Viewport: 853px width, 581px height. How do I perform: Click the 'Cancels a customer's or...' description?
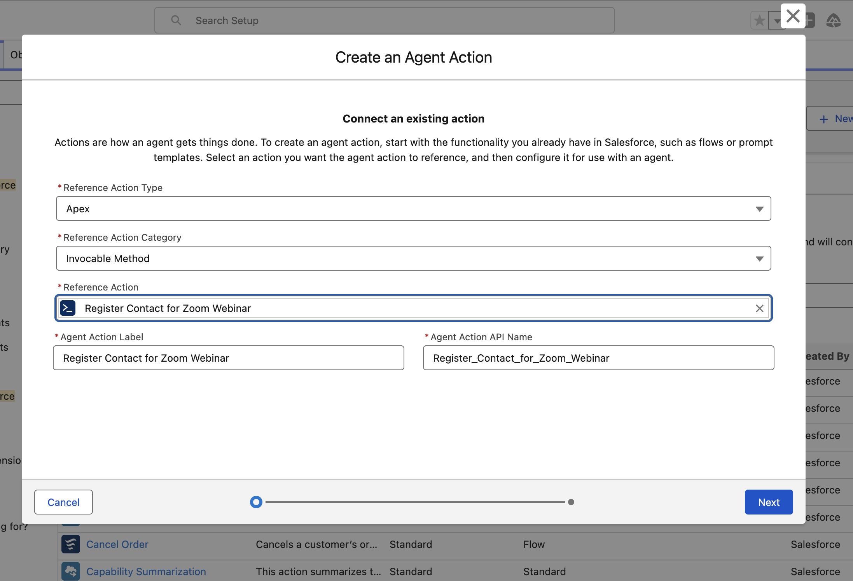coord(316,544)
